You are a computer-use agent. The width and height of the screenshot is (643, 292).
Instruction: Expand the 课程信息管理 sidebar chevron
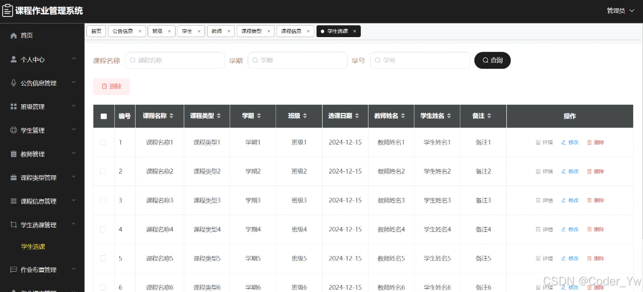(x=73, y=201)
